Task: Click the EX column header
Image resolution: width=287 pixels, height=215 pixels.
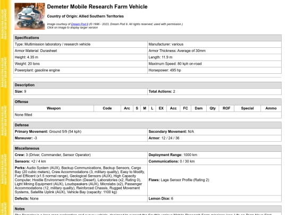Action: [161, 108]
